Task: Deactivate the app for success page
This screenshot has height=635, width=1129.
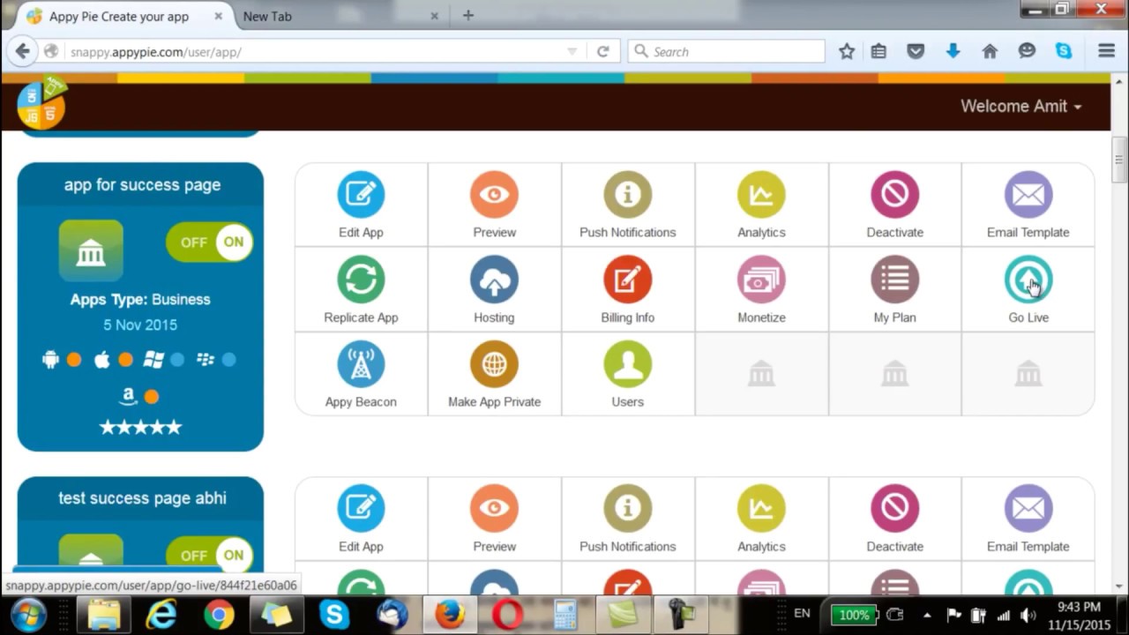Action: pos(894,205)
